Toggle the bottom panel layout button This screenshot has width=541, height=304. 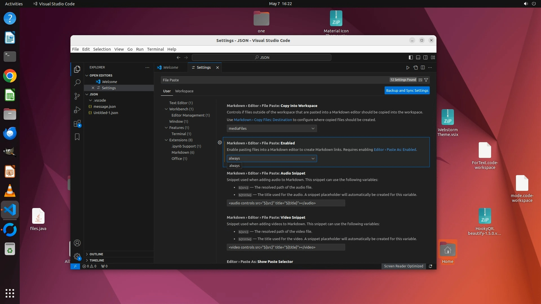coord(418,57)
